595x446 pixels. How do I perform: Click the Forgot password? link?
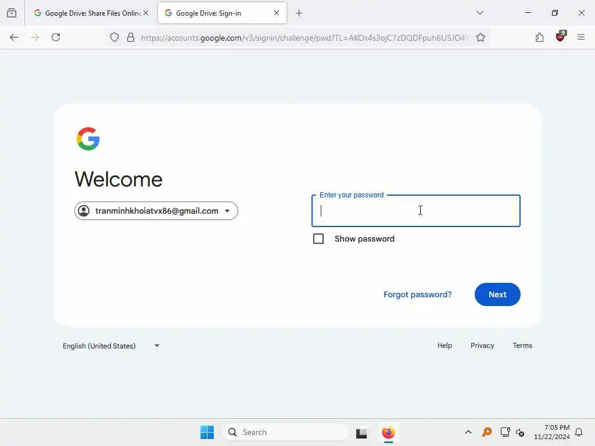tap(417, 294)
